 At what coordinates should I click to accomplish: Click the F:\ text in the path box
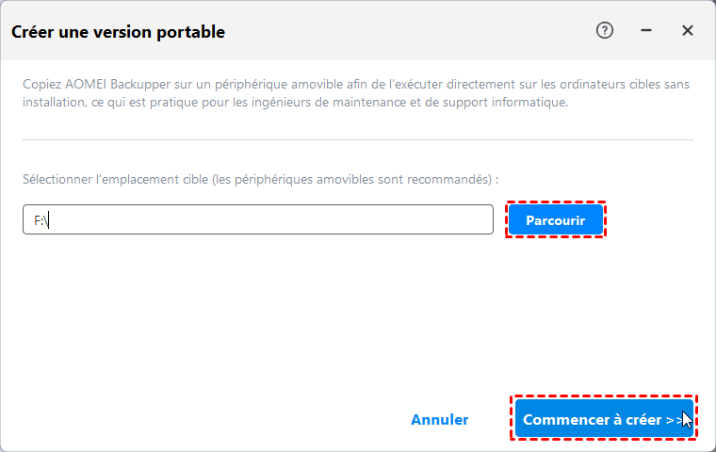click(41, 220)
